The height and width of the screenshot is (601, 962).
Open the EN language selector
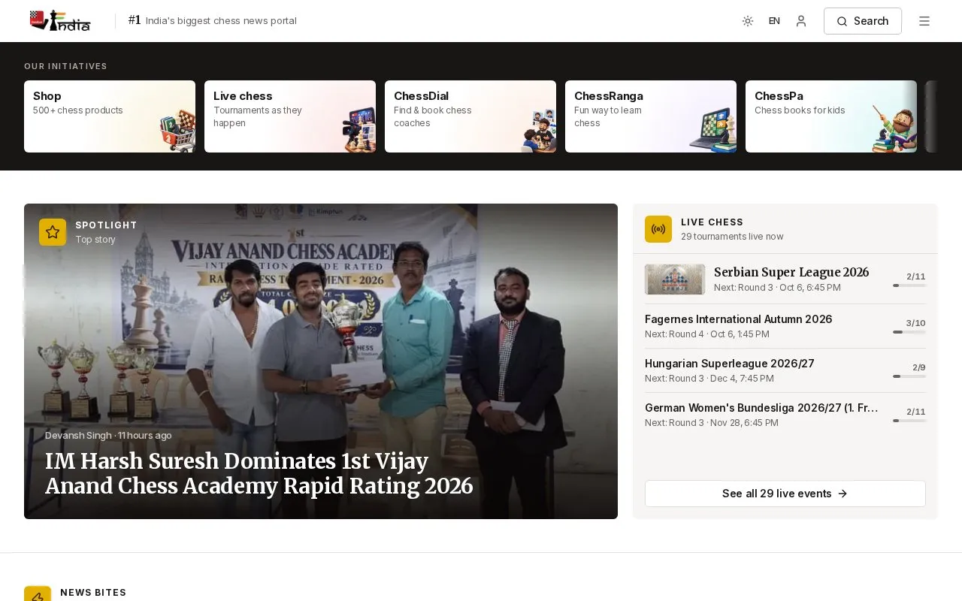(x=774, y=21)
